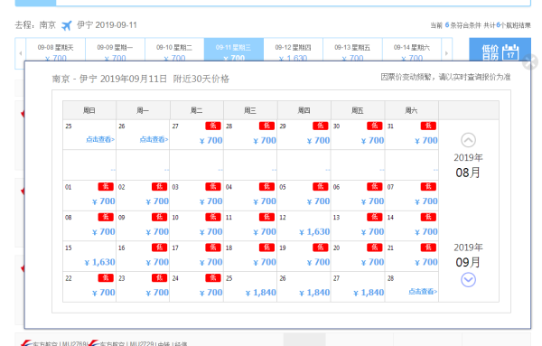
Task: Click the 2019年 09月 month label
Action: pos(468,255)
